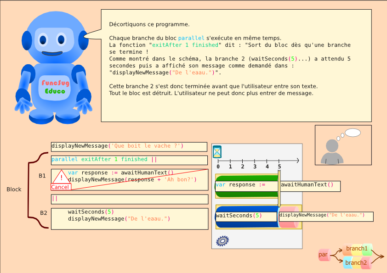The image size is (387, 273).
Task: Click the B1 branch label
Action: click(x=42, y=176)
